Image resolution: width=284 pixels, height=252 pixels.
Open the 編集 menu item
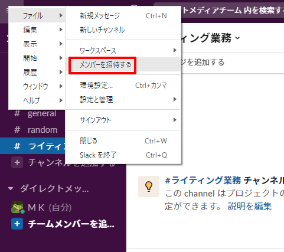click(37, 30)
